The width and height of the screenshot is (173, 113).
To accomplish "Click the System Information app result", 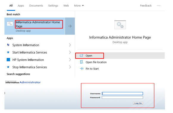I will [x=26, y=45].
